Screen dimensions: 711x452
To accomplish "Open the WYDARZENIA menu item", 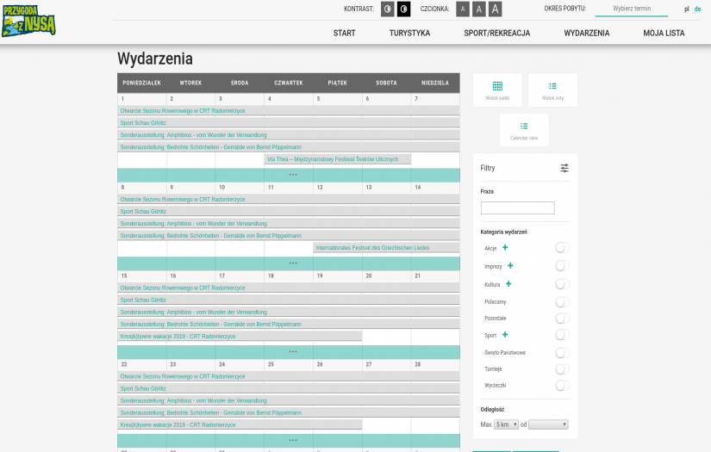I will point(586,33).
